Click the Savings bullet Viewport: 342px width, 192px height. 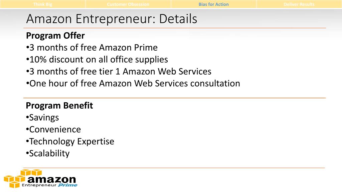pyautogui.click(x=42, y=118)
